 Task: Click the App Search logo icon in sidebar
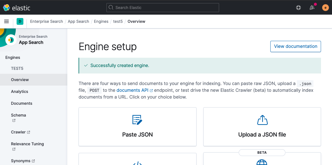point(11,40)
